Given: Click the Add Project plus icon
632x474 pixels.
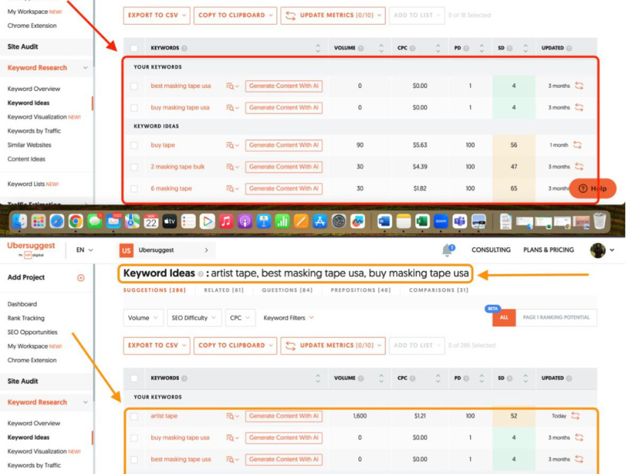Looking at the screenshot, I should (81, 277).
